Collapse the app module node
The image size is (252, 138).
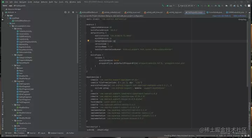point(6,15)
